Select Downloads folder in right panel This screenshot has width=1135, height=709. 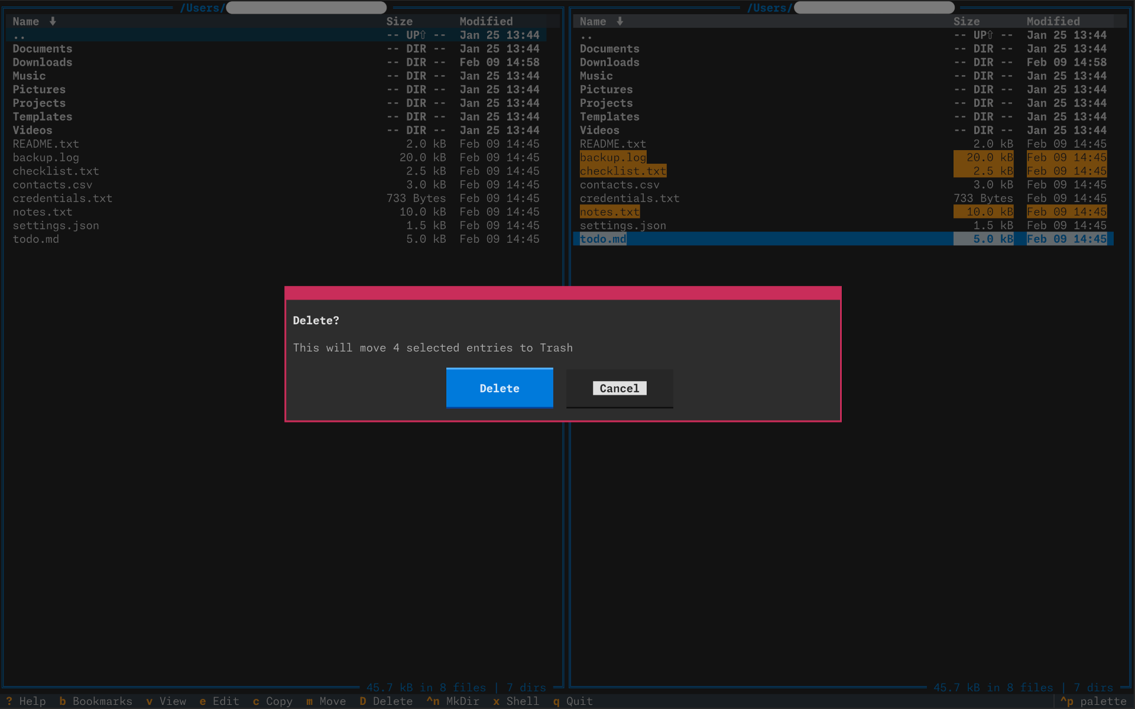[x=843, y=62]
